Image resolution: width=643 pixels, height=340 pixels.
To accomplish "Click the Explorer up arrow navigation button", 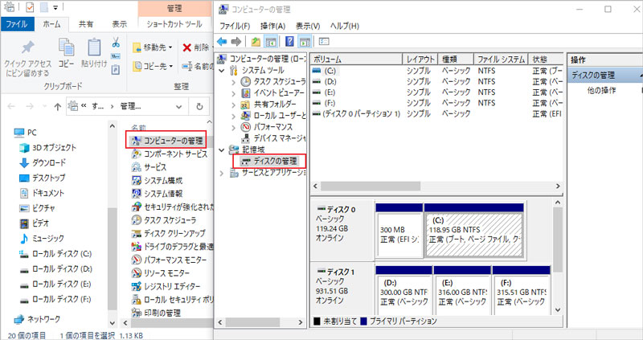I will tap(57, 107).
